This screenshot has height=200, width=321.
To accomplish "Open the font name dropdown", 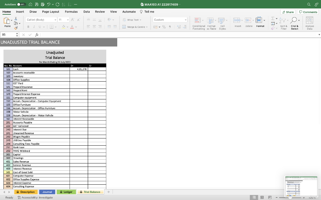I will coord(55,20).
